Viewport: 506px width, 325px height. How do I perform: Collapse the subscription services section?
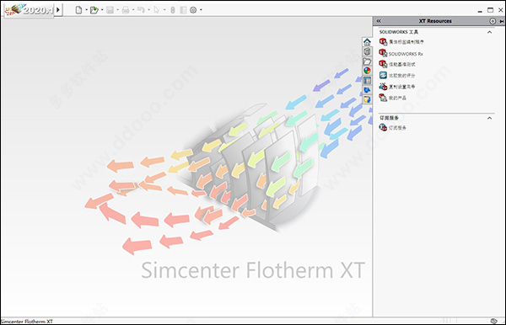(x=489, y=118)
